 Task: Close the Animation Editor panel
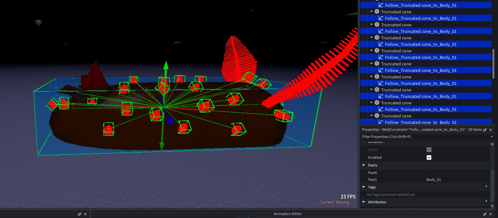(491, 214)
